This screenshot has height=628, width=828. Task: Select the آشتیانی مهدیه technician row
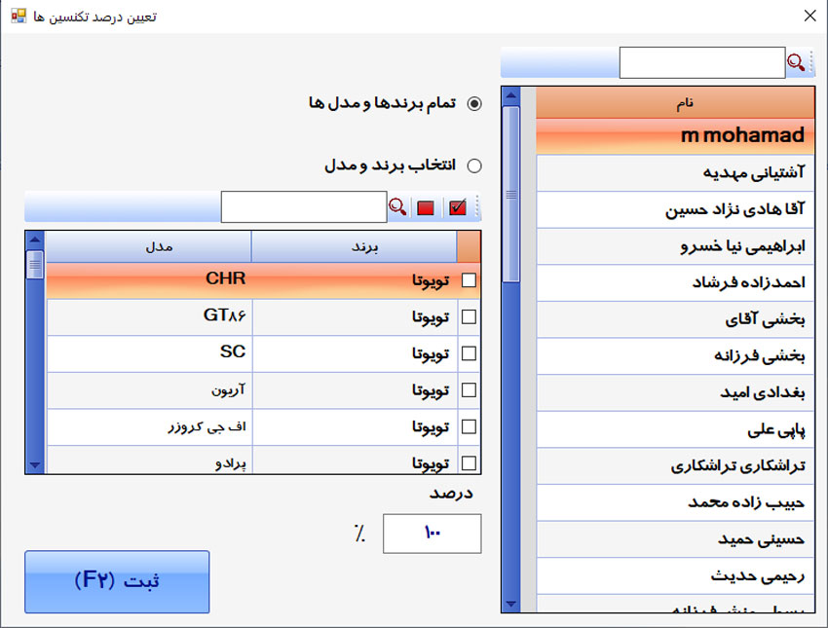(x=672, y=173)
